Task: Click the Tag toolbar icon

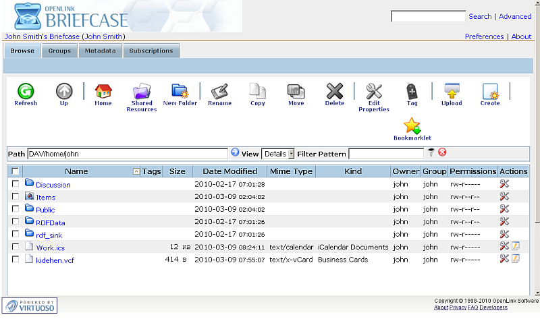Action: [412, 91]
